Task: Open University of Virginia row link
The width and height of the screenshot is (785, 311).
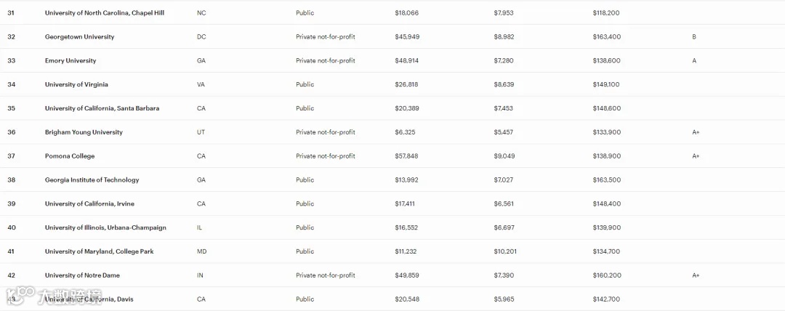Action: click(x=76, y=84)
